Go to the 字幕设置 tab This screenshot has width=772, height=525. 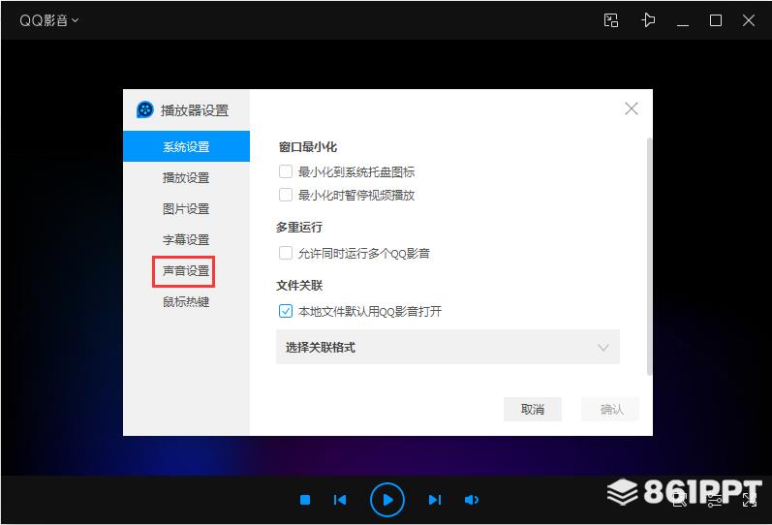[186, 239]
